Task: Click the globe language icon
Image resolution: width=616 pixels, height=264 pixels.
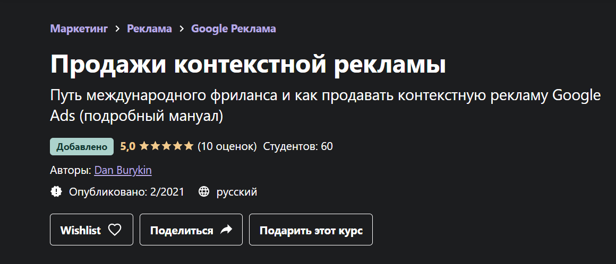Action: (x=203, y=192)
